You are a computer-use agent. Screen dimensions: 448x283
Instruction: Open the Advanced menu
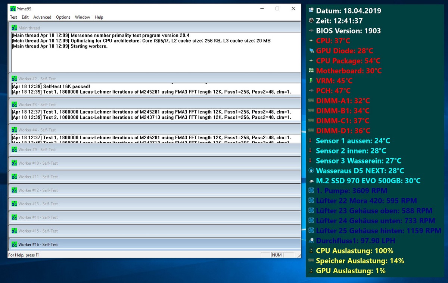tap(42, 17)
